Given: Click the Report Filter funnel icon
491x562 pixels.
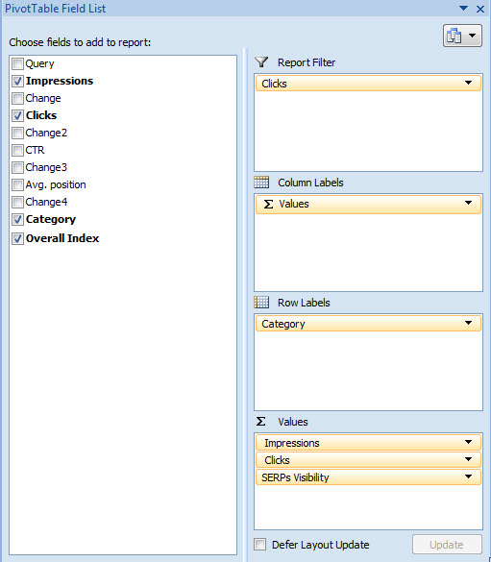Looking at the screenshot, I should pyautogui.click(x=261, y=62).
